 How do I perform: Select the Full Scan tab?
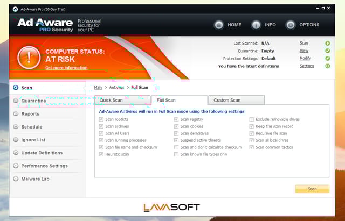[180, 100]
